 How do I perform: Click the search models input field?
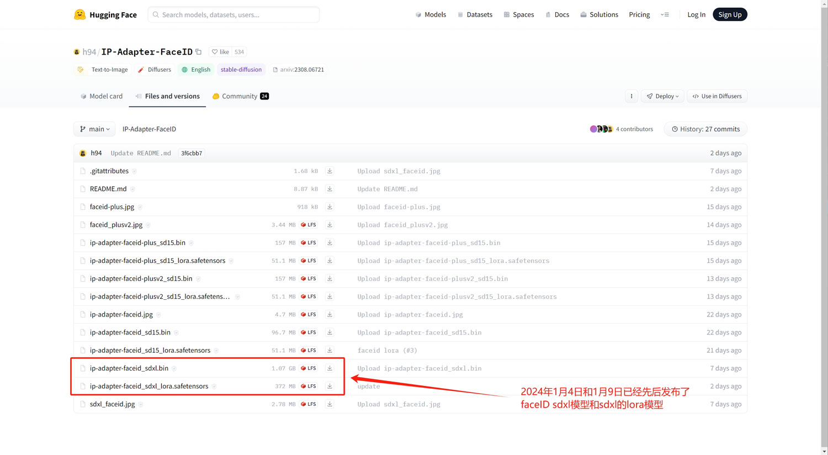pos(233,15)
